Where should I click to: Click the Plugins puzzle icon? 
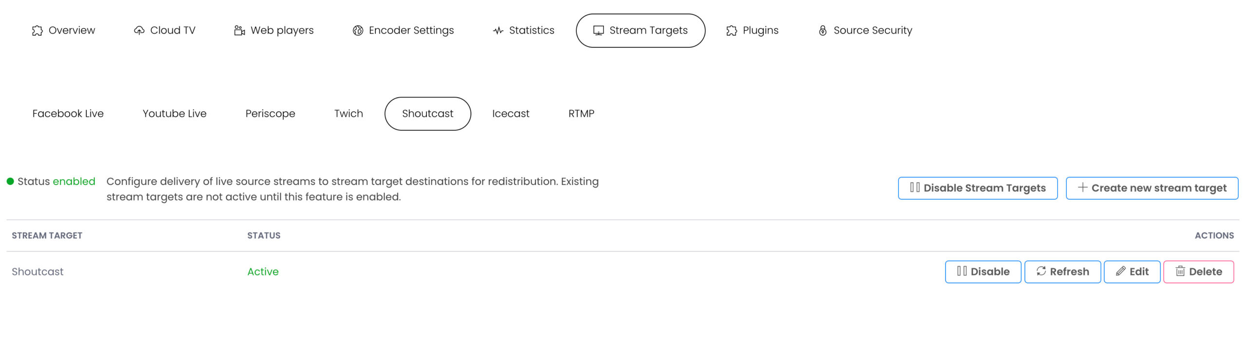(x=732, y=31)
